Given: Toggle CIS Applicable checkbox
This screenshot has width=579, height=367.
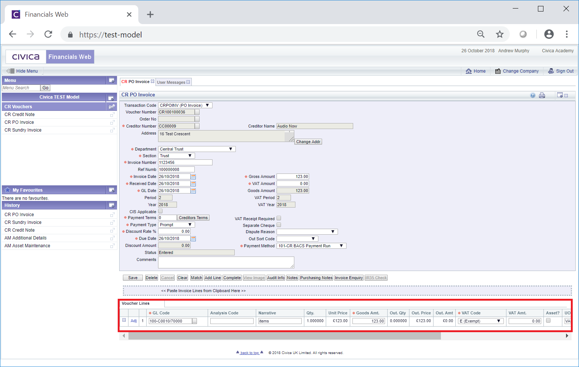Looking at the screenshot, I should pos(160,211).
